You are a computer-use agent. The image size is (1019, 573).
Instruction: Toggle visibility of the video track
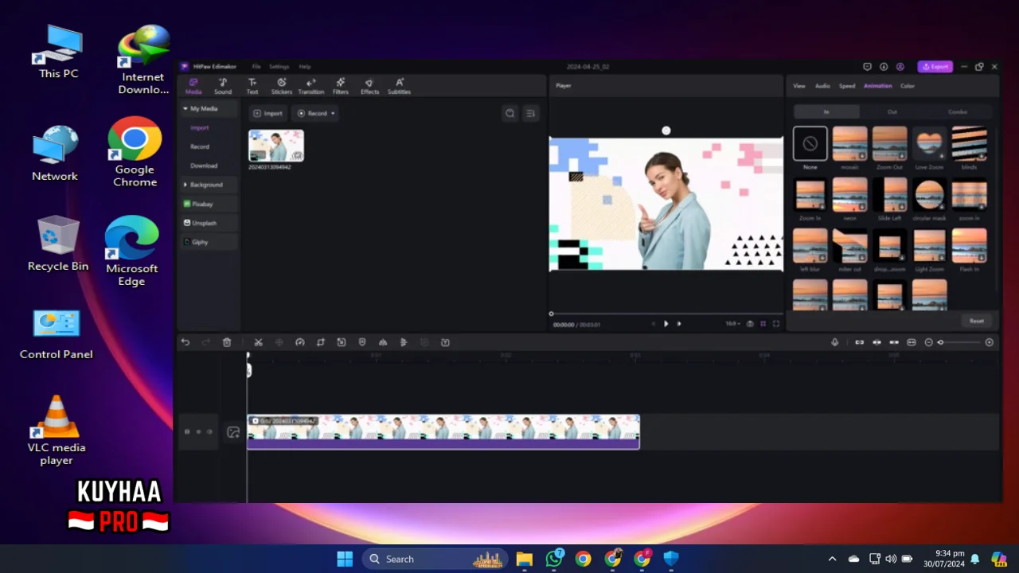point(198,432)
